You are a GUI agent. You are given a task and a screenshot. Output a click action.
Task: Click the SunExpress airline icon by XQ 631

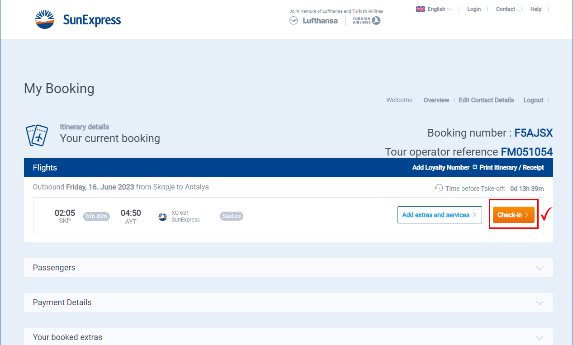163,217
